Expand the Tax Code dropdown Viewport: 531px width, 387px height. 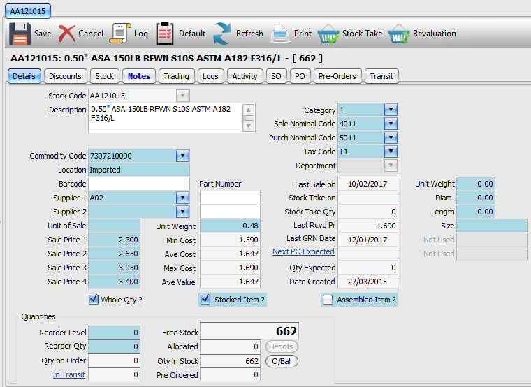tap(391, 152)
